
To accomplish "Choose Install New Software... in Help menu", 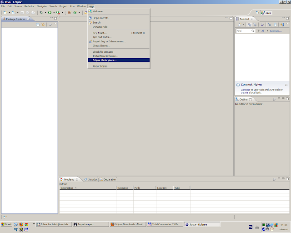I will tap(119, 56).
